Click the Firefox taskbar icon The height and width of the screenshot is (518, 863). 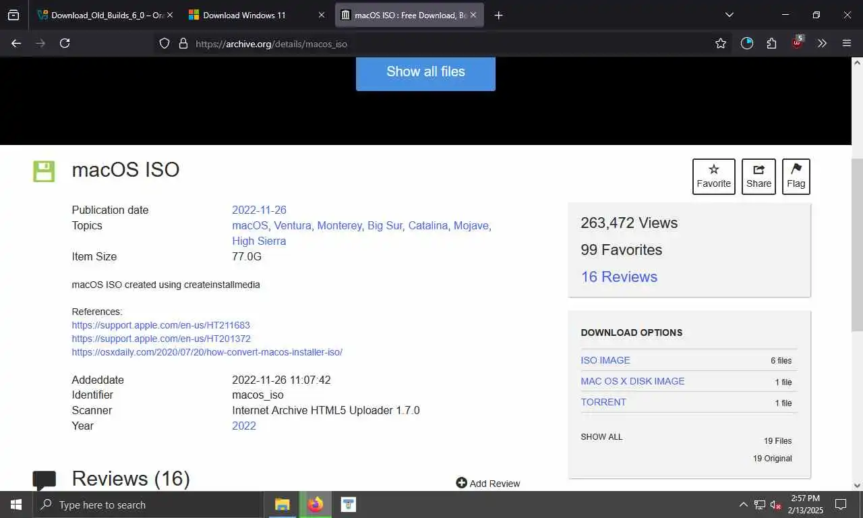click(x=316, y=505)
